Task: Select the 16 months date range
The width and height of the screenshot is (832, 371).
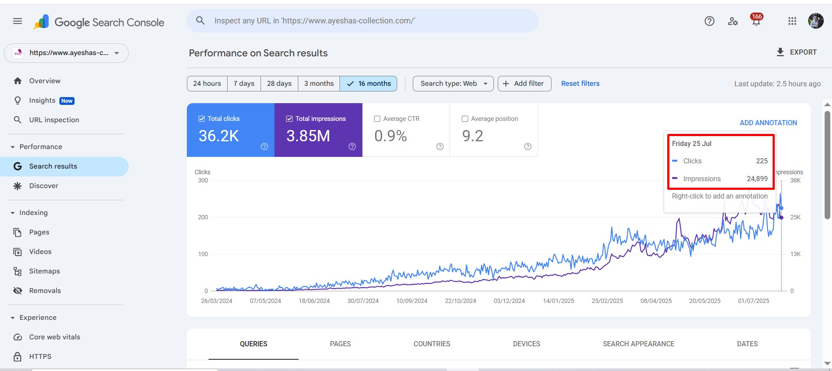Action: tap(369, 84)
